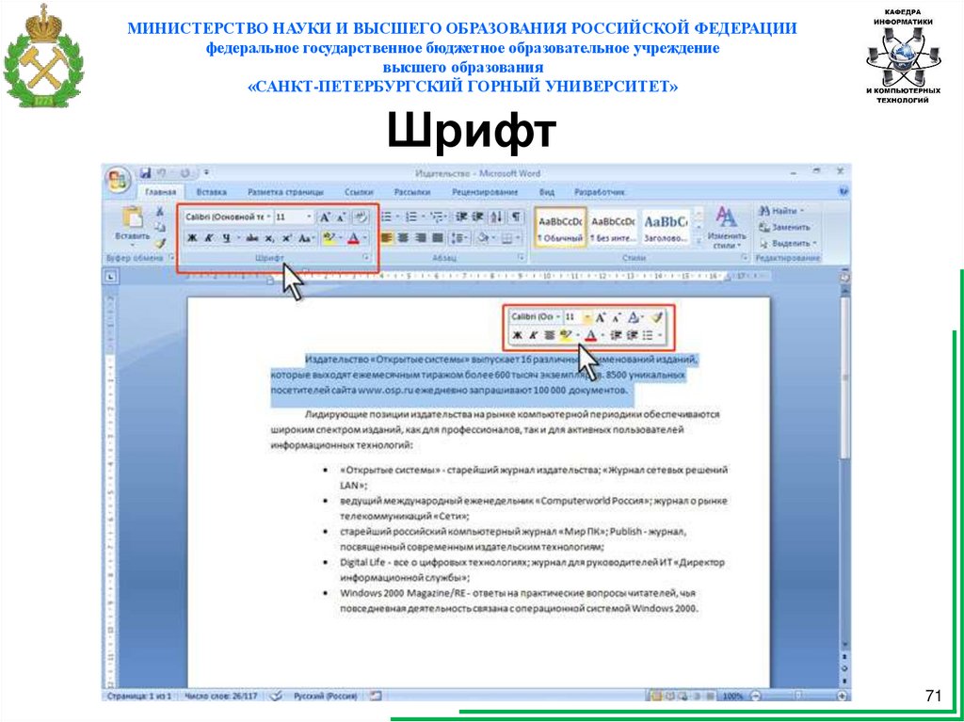Toggle Bold (Ж) in the mini toolbar
Image resolution: width=964 pixels, height=722 pixels.
517,335
